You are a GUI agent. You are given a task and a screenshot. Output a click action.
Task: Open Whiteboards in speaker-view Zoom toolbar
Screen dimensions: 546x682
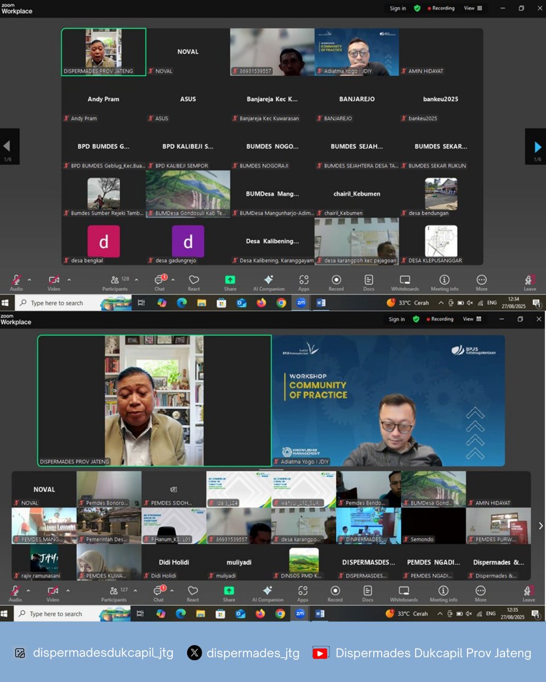404,593
